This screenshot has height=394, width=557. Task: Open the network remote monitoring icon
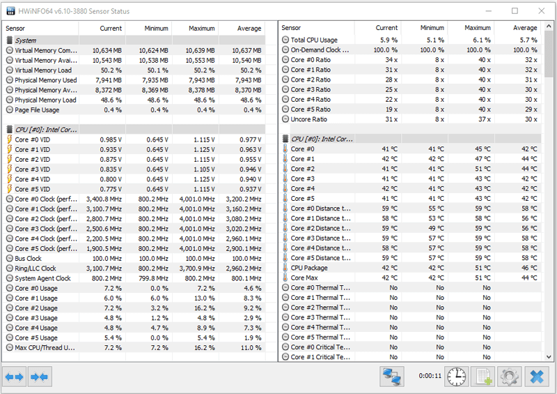pos(392,377)
